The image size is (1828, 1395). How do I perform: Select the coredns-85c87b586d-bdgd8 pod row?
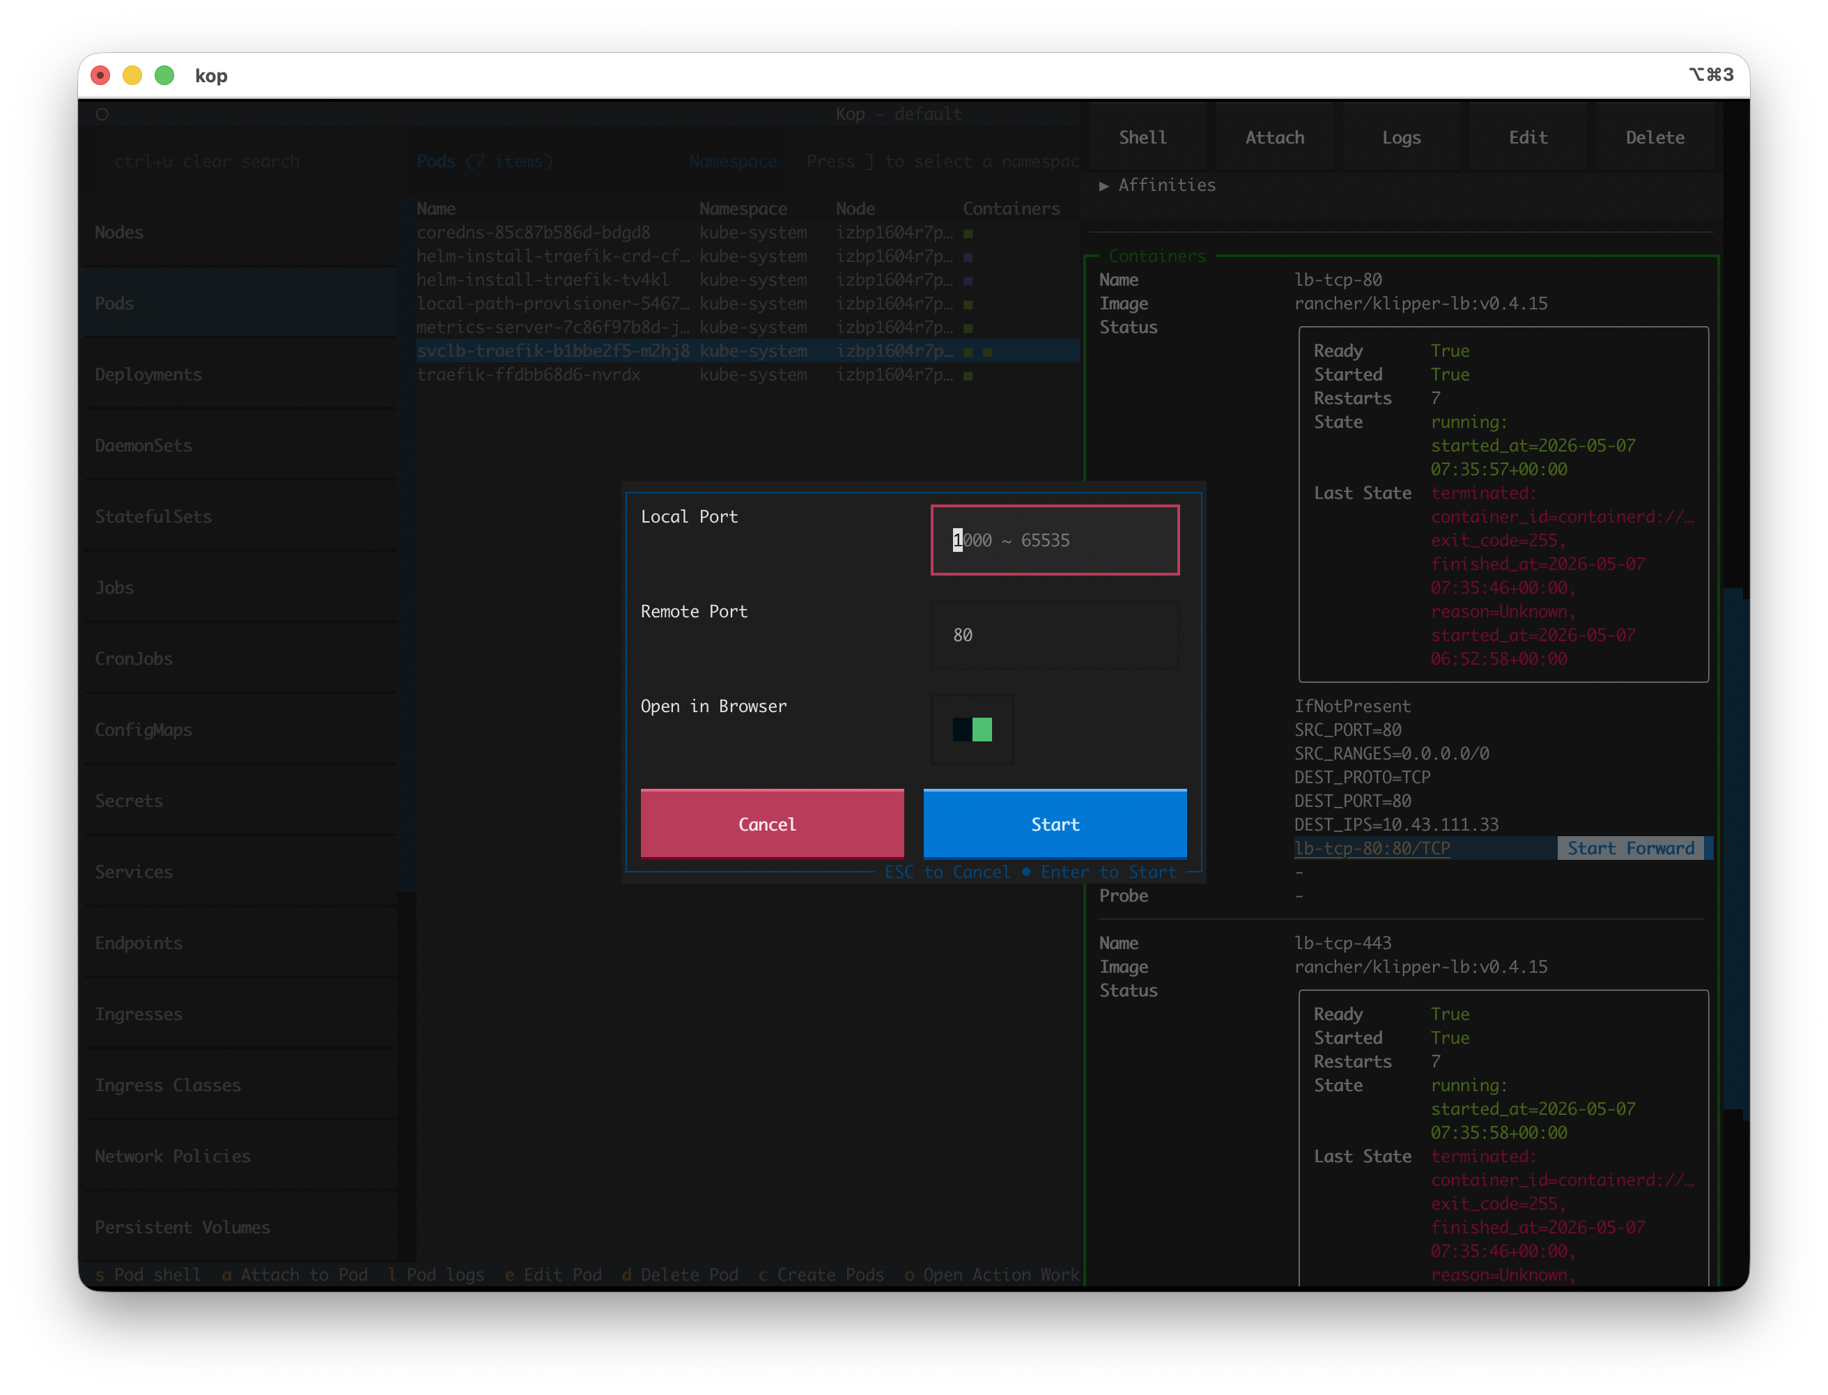click(x=747, y=233)
